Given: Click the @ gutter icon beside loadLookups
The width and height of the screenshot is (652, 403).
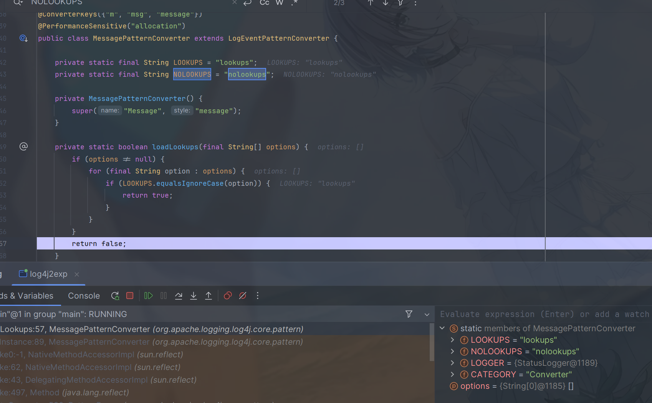Looking at the screenshot, I should 23,146.
